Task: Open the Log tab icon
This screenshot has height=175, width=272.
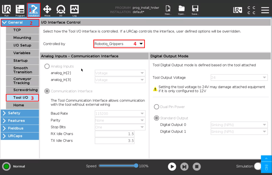Action: click(x=74, y=10)
